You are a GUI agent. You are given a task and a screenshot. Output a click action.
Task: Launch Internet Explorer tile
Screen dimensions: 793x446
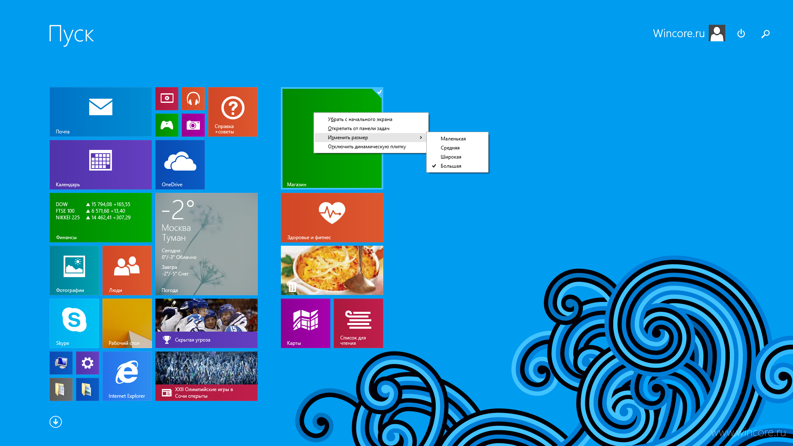127,376
